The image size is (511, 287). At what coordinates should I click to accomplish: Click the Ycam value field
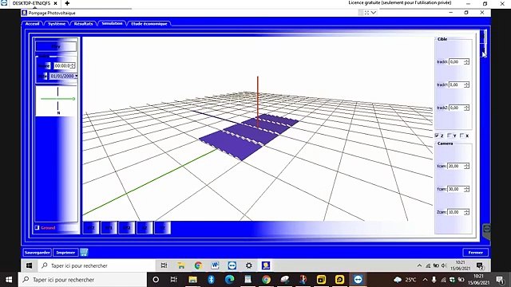click(x=456, y=189)
